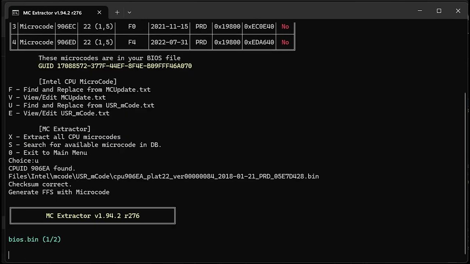Viewport: 470px width, 264px height.
Task: Click the cpu906EA_plat22 .bin file path
Action: tap(163, 176)
